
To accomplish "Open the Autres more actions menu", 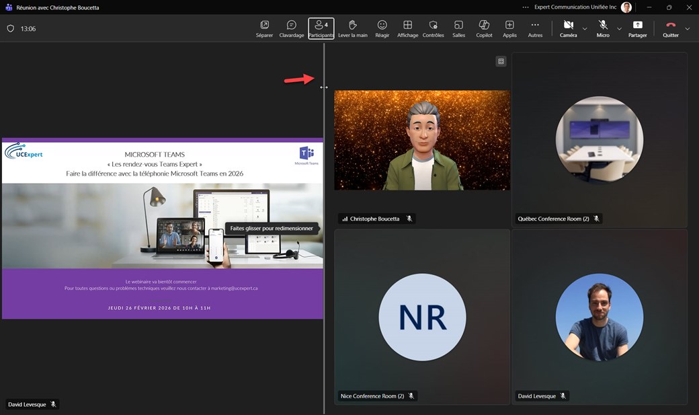I will [535, 28].
